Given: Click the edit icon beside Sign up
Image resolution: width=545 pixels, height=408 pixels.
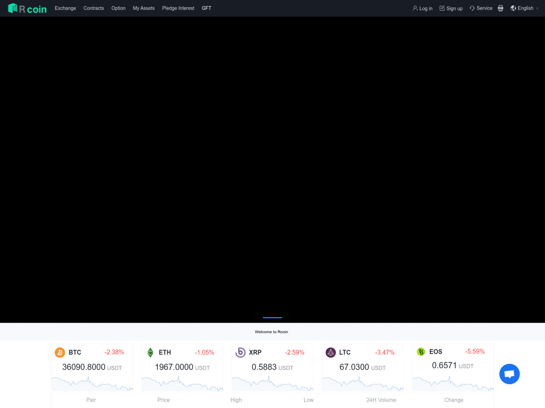Looking at the screenshot, I should tap(442, 8).
